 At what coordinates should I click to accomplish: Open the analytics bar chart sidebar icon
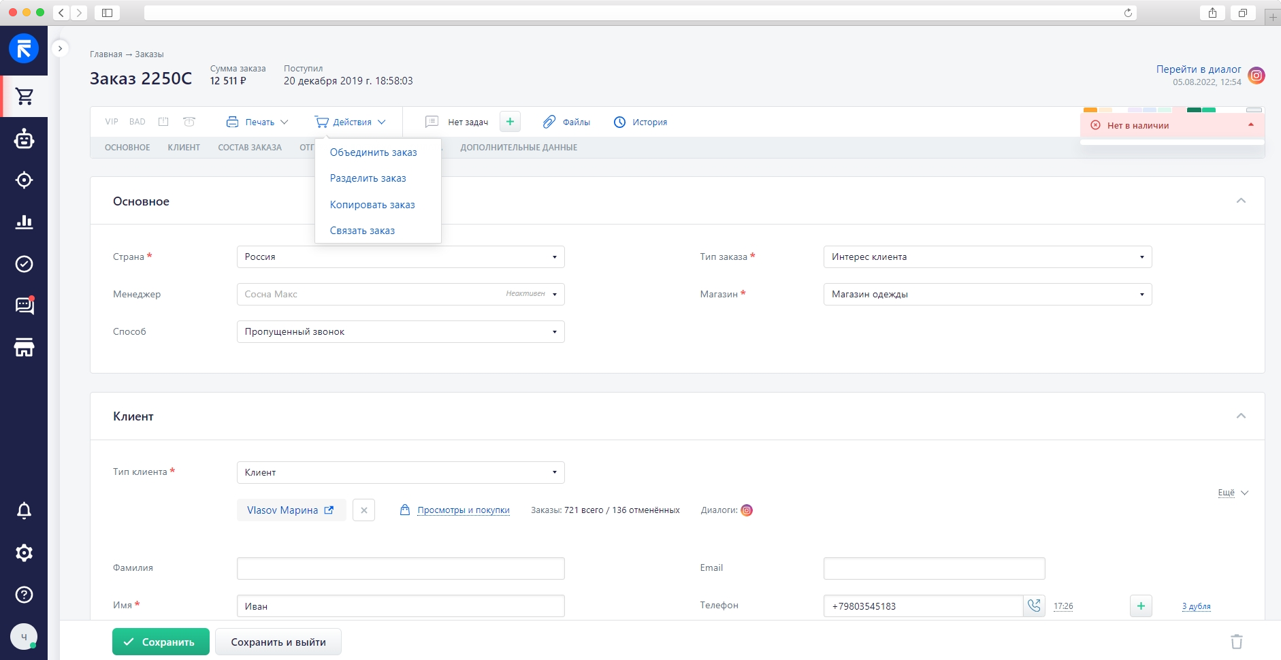point(25,222)
